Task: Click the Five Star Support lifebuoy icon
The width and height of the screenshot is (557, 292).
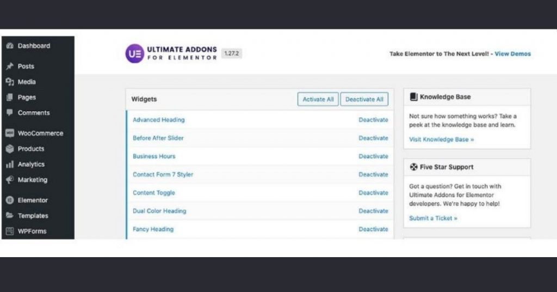Action: pos(413,167)
